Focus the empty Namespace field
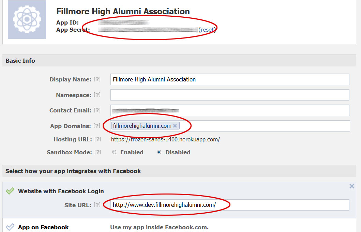The width and height of the screenshot is (361, 232). pos(230,95)
